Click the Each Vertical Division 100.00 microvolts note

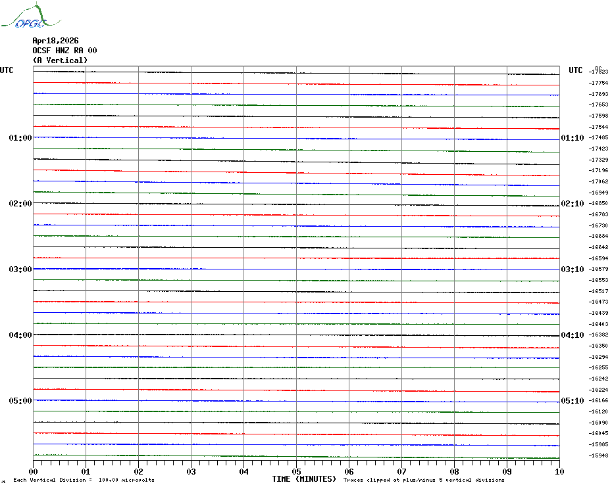pos(84,480)
